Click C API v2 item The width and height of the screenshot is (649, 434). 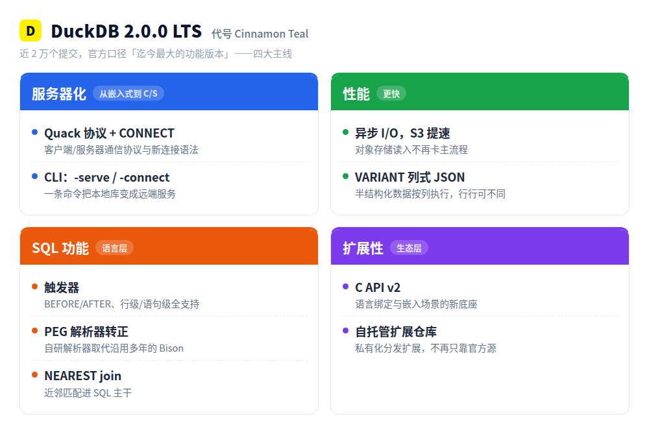[378, 287]
